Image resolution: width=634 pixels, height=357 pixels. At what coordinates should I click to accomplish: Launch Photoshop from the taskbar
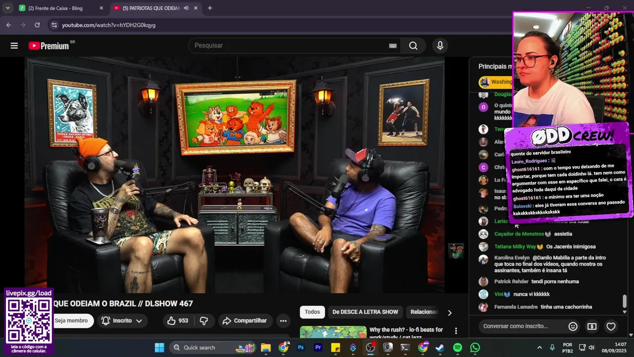[x=301, y=348]
